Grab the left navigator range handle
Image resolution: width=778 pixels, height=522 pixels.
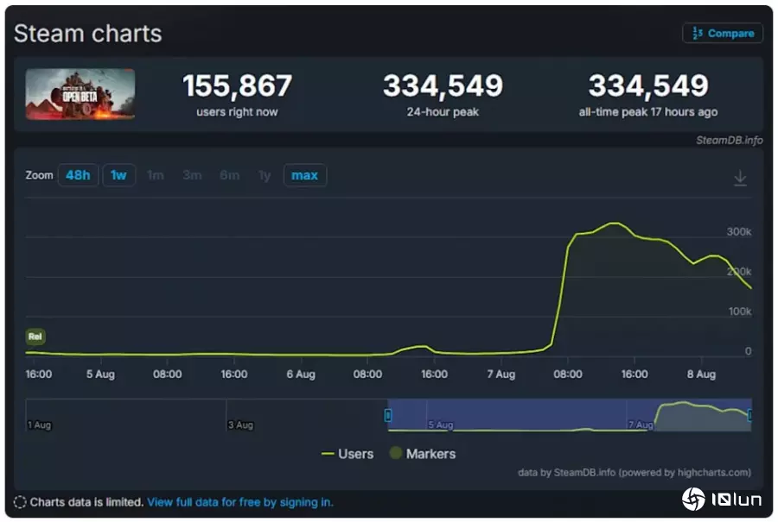(x=388, y=415)
